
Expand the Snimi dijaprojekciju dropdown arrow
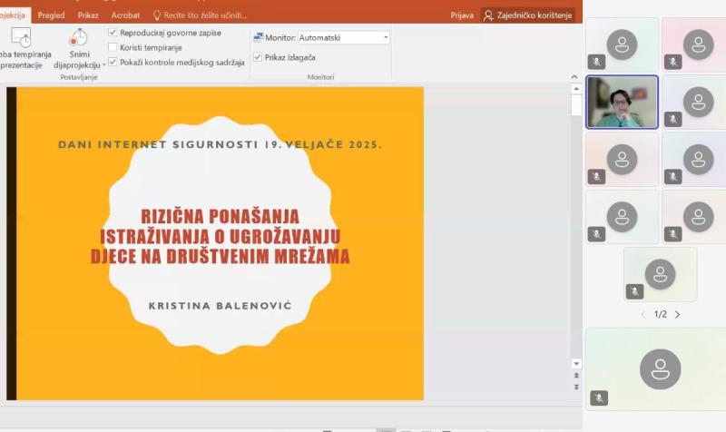pos(103,65)
